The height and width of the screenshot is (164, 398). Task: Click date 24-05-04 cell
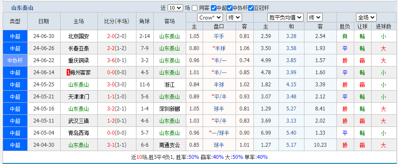click(x=44, y=133)
